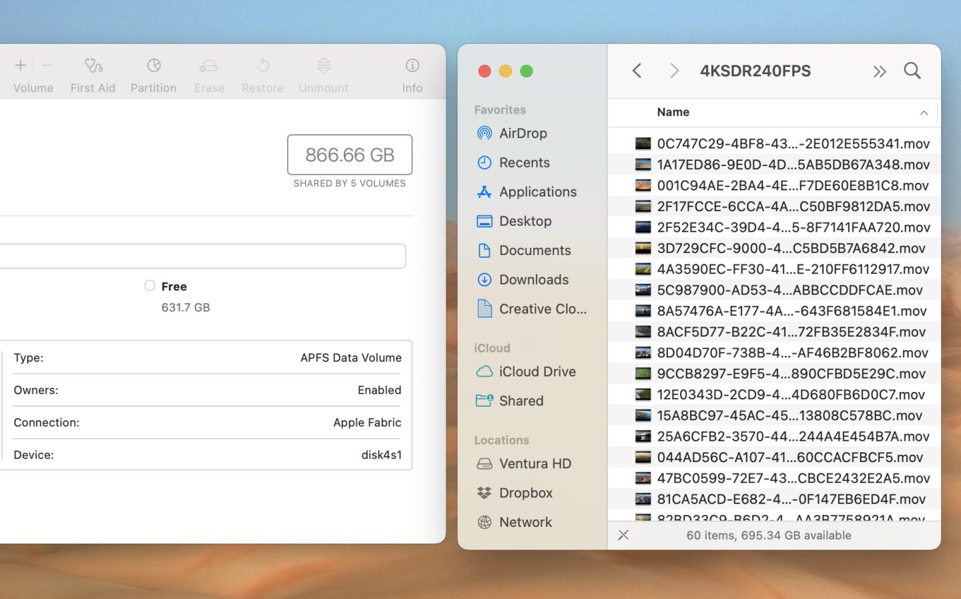Toggle Name column sort order arrow
This screenshot has height=599, width=961.
924,113
